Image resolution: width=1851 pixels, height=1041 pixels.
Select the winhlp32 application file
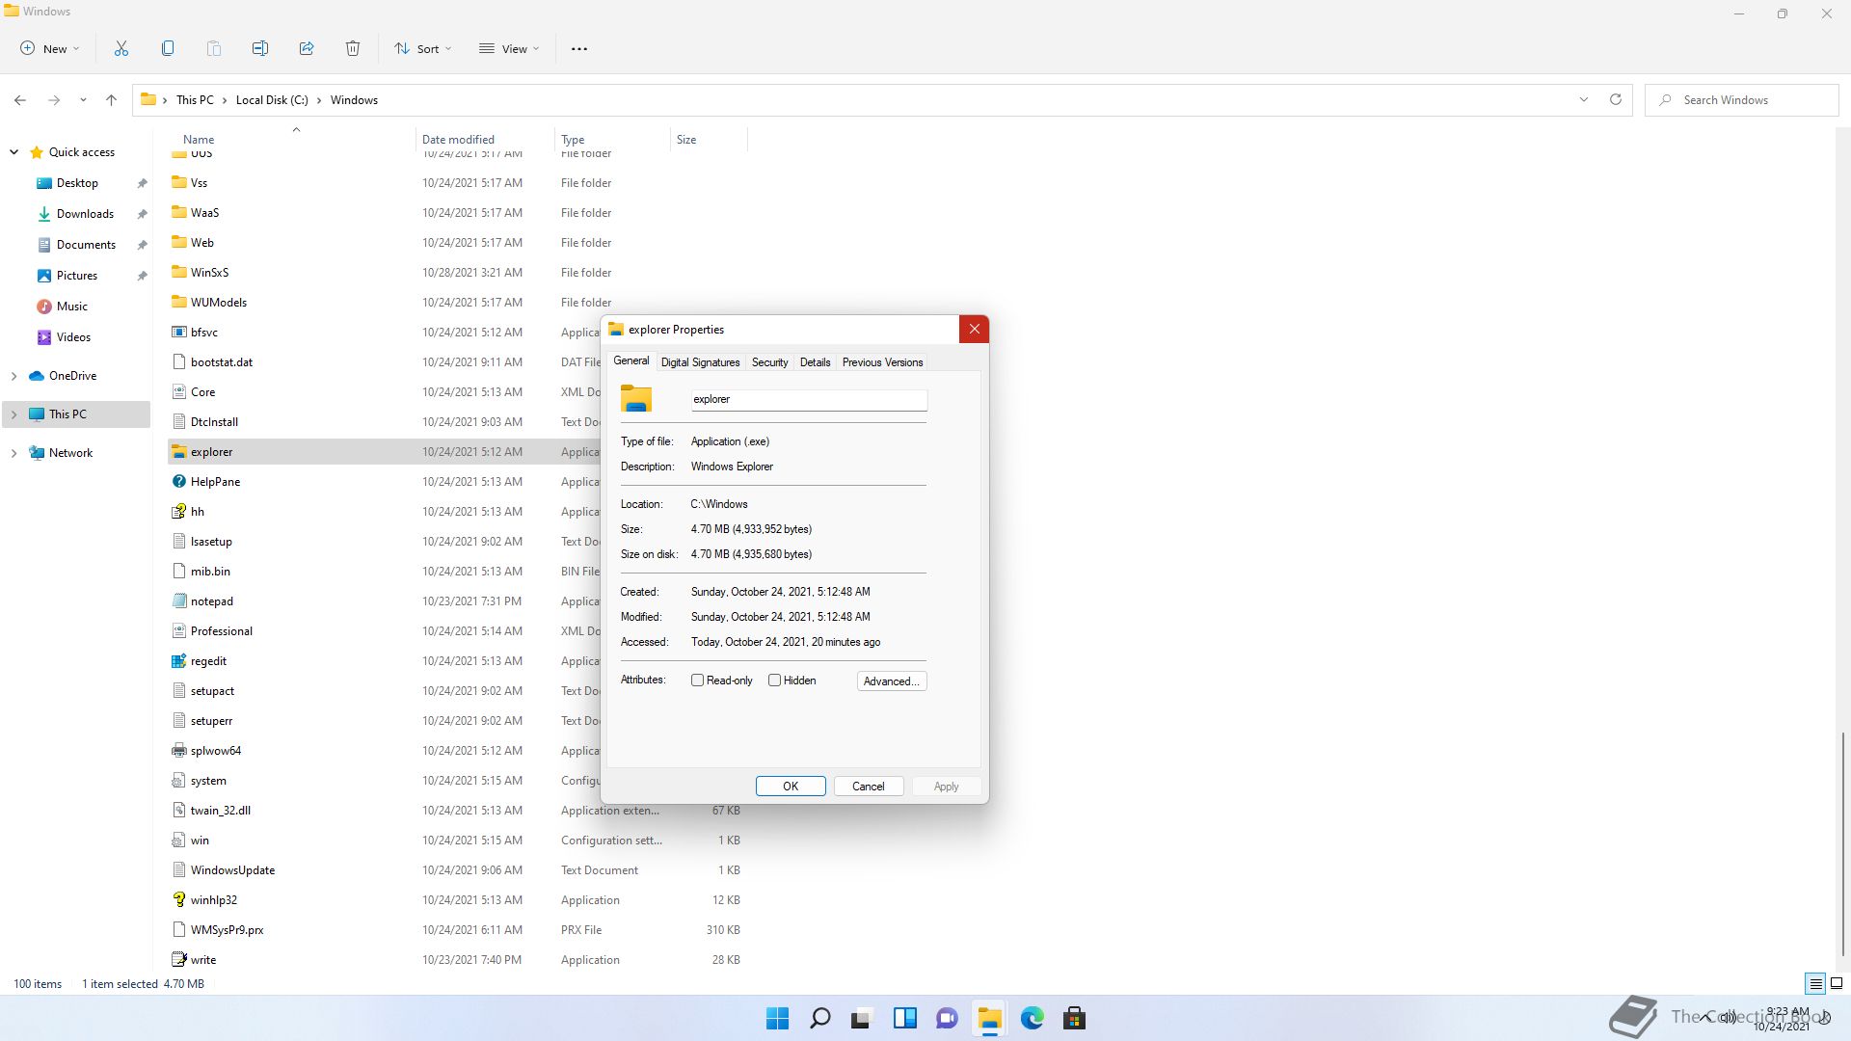pos(213,900)
